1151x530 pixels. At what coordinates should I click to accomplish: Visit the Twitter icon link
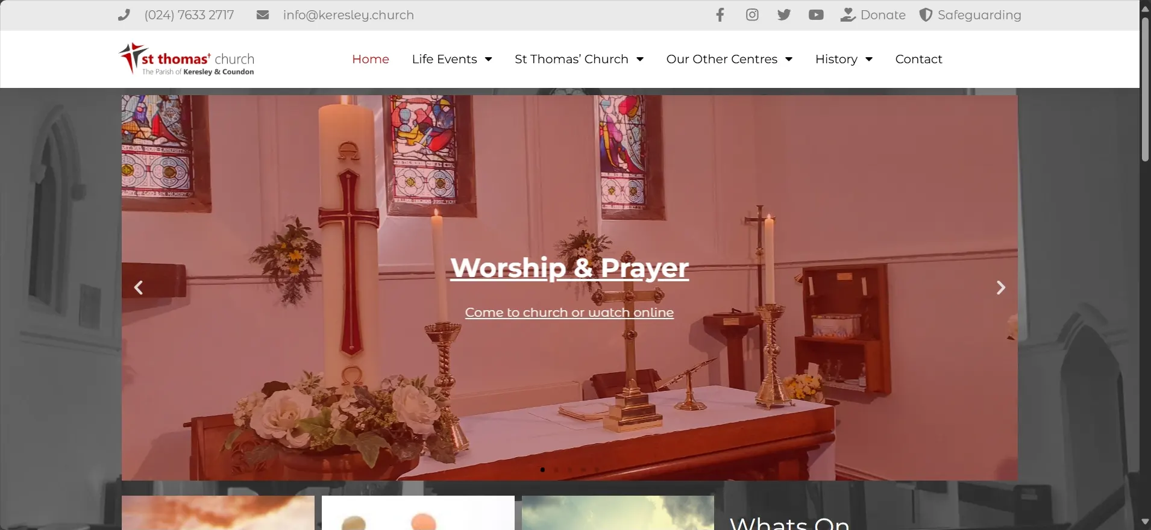[784, 15]
